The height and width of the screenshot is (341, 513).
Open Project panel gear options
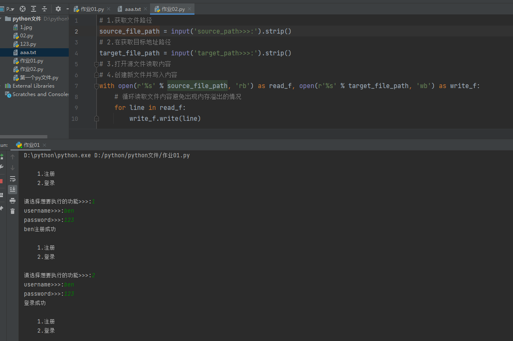click(58, 9)
